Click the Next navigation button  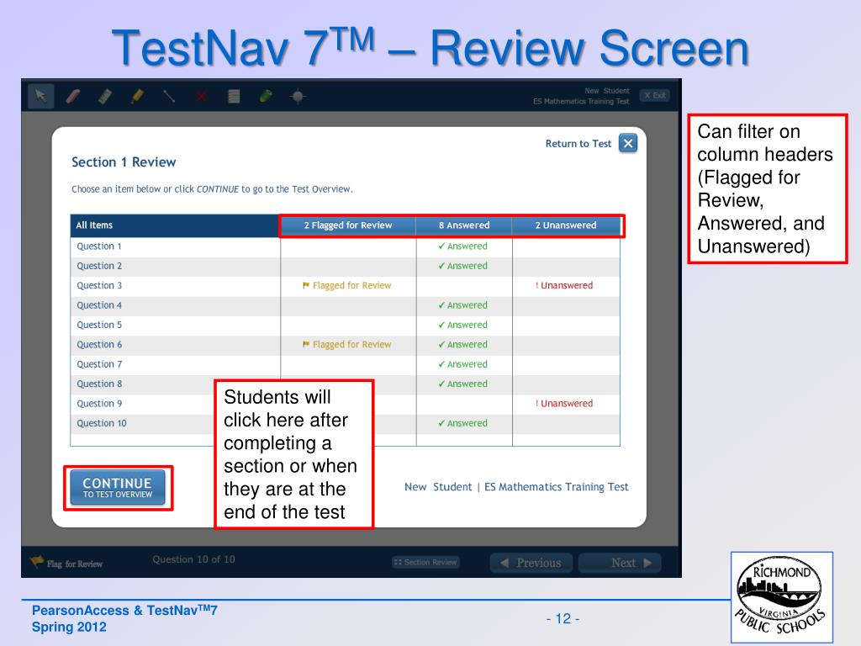[x=620, y=563]
